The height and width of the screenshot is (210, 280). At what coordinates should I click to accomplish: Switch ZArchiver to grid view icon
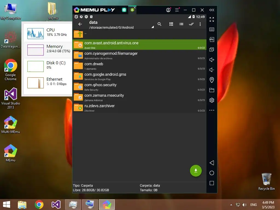point(171,24)
